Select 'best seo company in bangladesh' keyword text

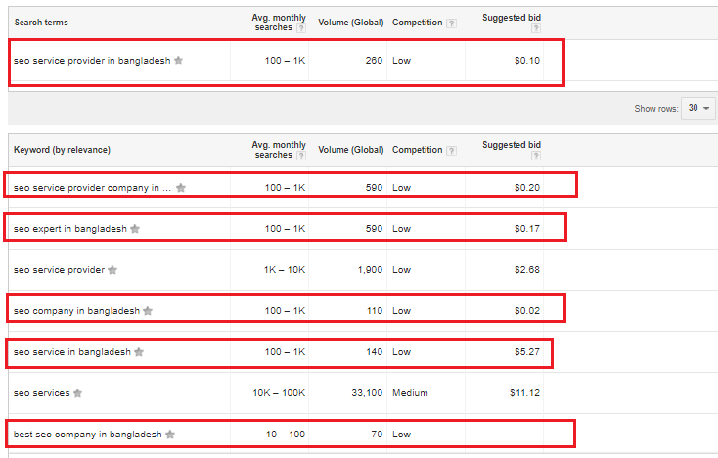point(87,435)
